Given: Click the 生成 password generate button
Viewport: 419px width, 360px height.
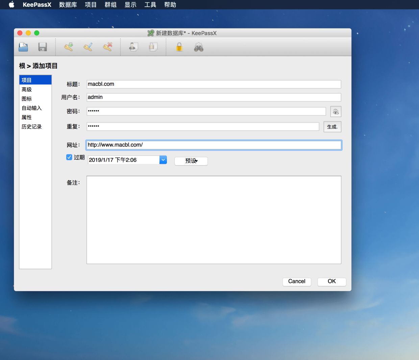Looking at the screenshot, I should [332, 127].
